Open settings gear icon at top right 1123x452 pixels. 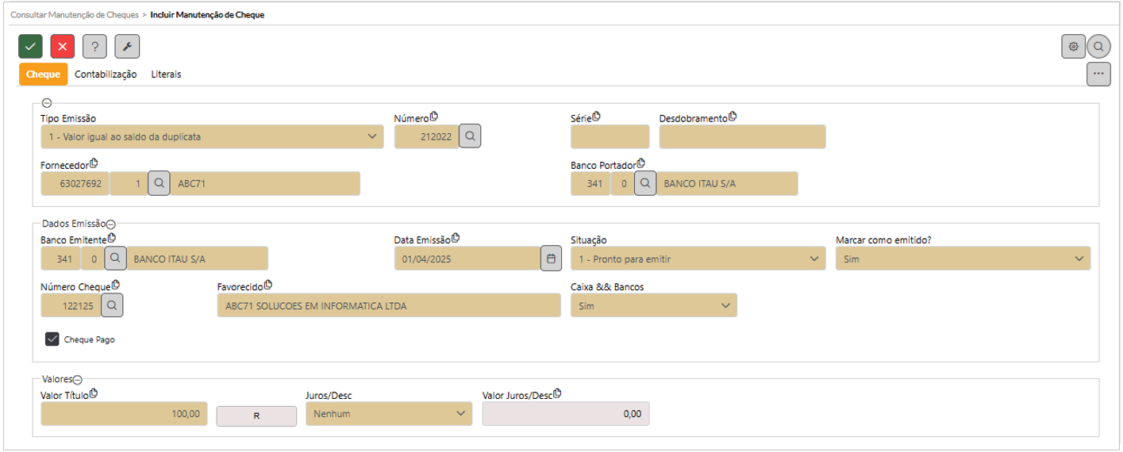click(x=1073, y=47)
